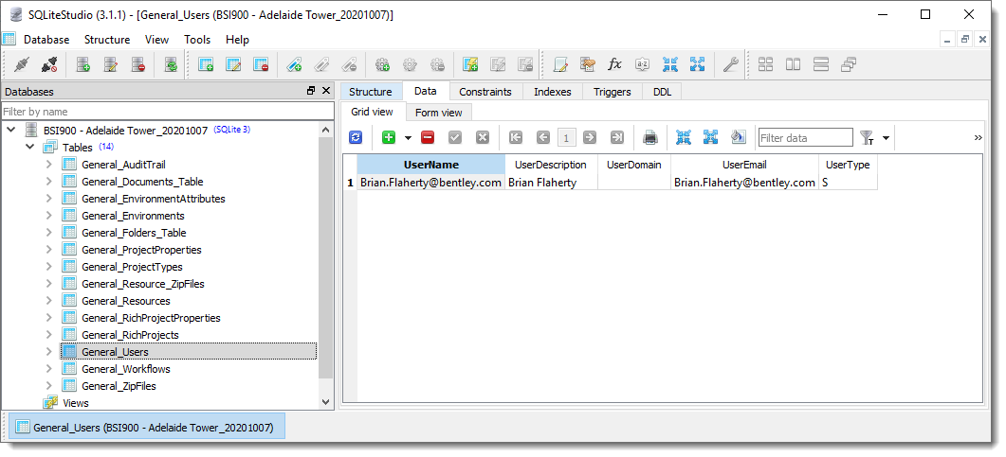
Task: Delete the table with the table red-minus icon
Action: pyautogui.click(x=261, y=64)
